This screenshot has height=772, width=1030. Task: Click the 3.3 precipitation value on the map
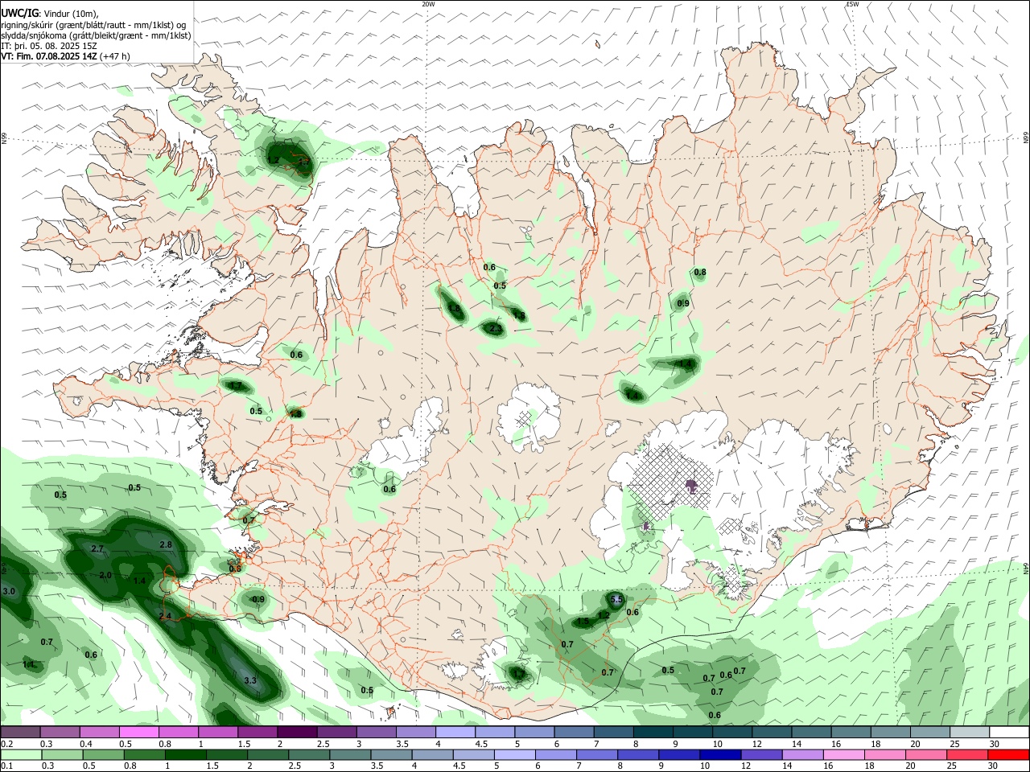click(x=249, y=680)
